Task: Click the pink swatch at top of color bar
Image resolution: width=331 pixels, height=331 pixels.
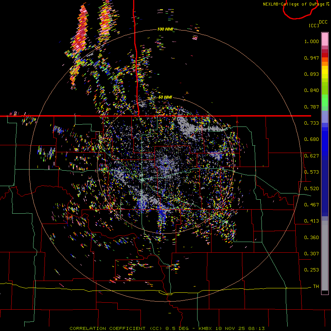Action: [325, 39]
